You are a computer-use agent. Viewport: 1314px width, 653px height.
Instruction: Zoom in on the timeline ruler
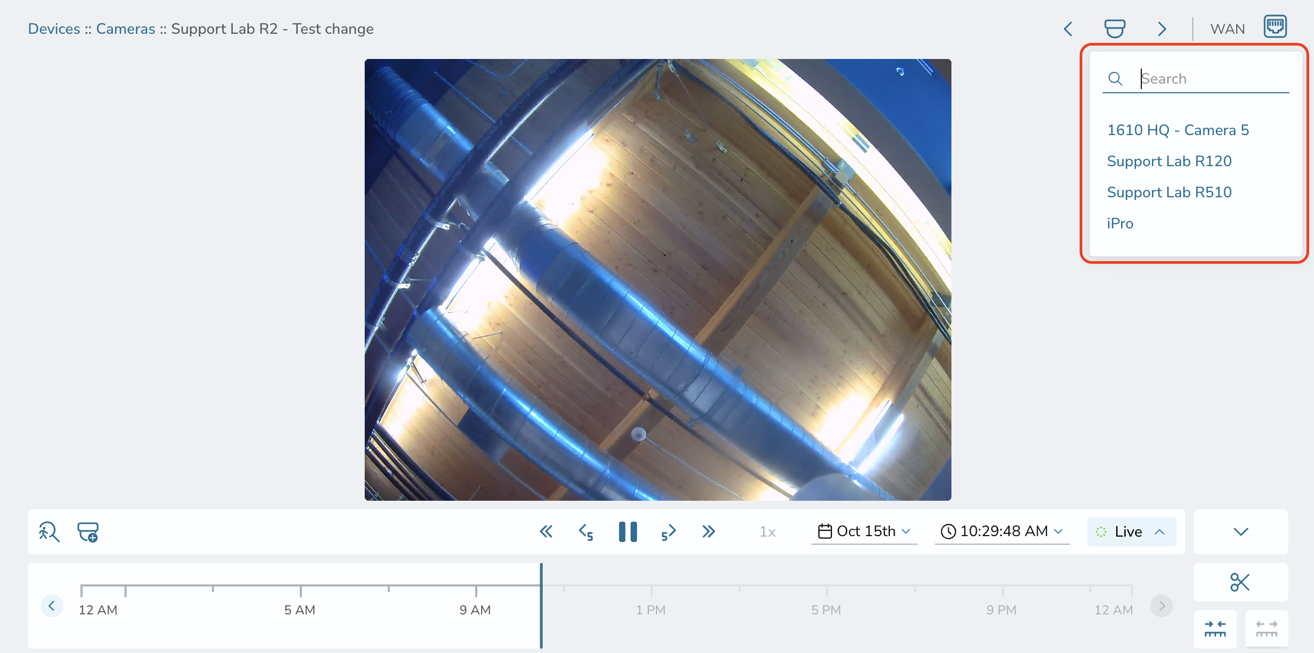[x=1215, y=628]
